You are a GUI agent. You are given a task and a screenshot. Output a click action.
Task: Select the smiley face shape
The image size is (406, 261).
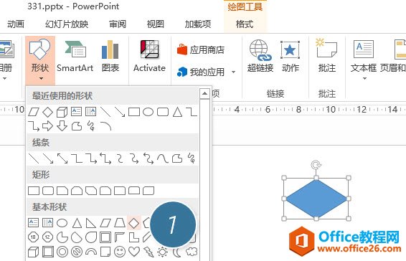click(x=120, y=252)
